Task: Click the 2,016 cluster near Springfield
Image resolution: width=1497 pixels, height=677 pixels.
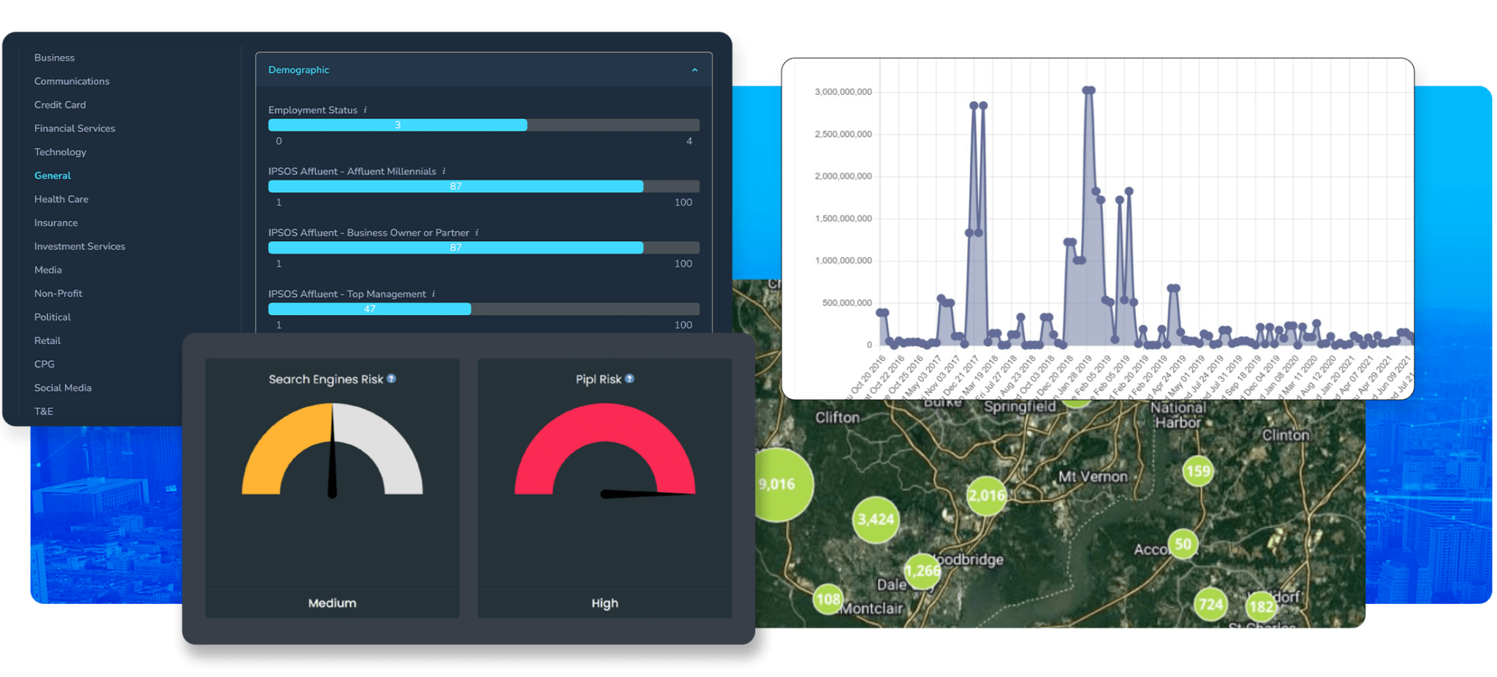Action: point(985,494)
